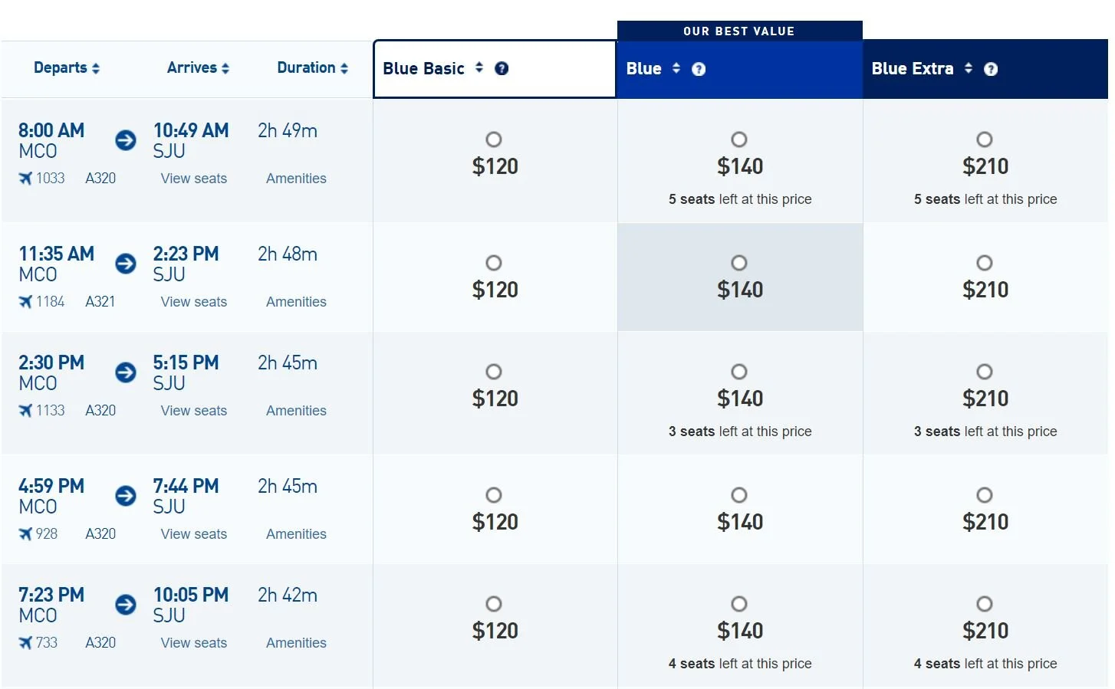
Task: Click arrow icon for 11:35 AM flight
Action: point(126,264)
